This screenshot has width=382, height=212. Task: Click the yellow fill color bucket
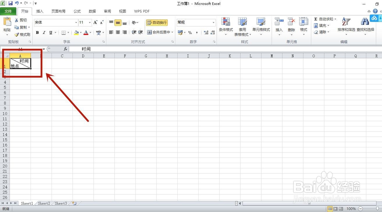pyautogui.click(x=76, y=32)
